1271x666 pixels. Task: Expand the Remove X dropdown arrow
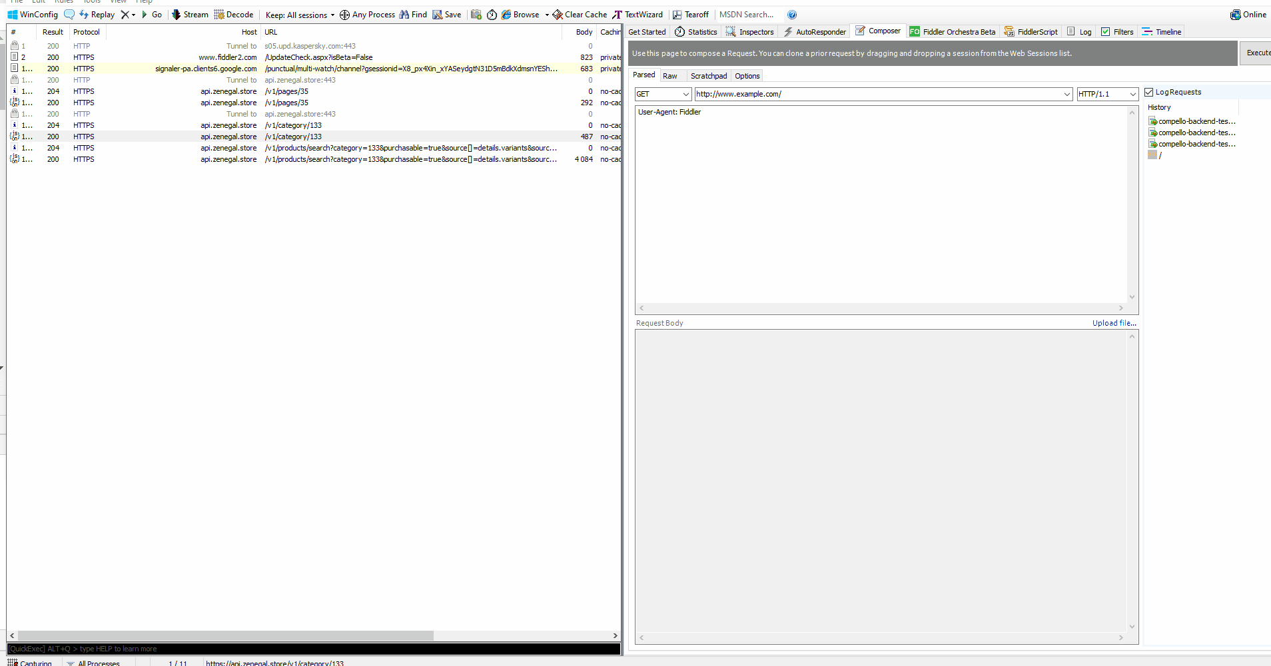coord(133,15)
